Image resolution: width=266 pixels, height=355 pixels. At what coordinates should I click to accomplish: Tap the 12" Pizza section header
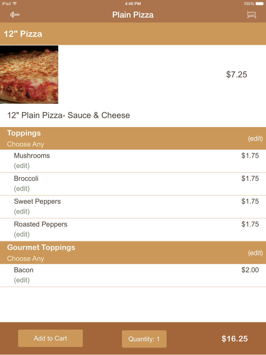[133, 34]
